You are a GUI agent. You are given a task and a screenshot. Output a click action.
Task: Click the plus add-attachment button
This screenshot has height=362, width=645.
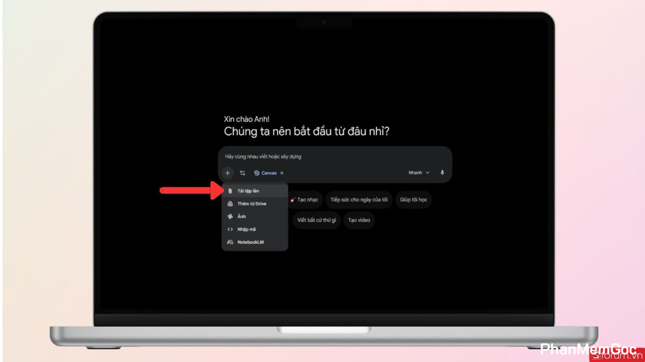tap(228, 173)
